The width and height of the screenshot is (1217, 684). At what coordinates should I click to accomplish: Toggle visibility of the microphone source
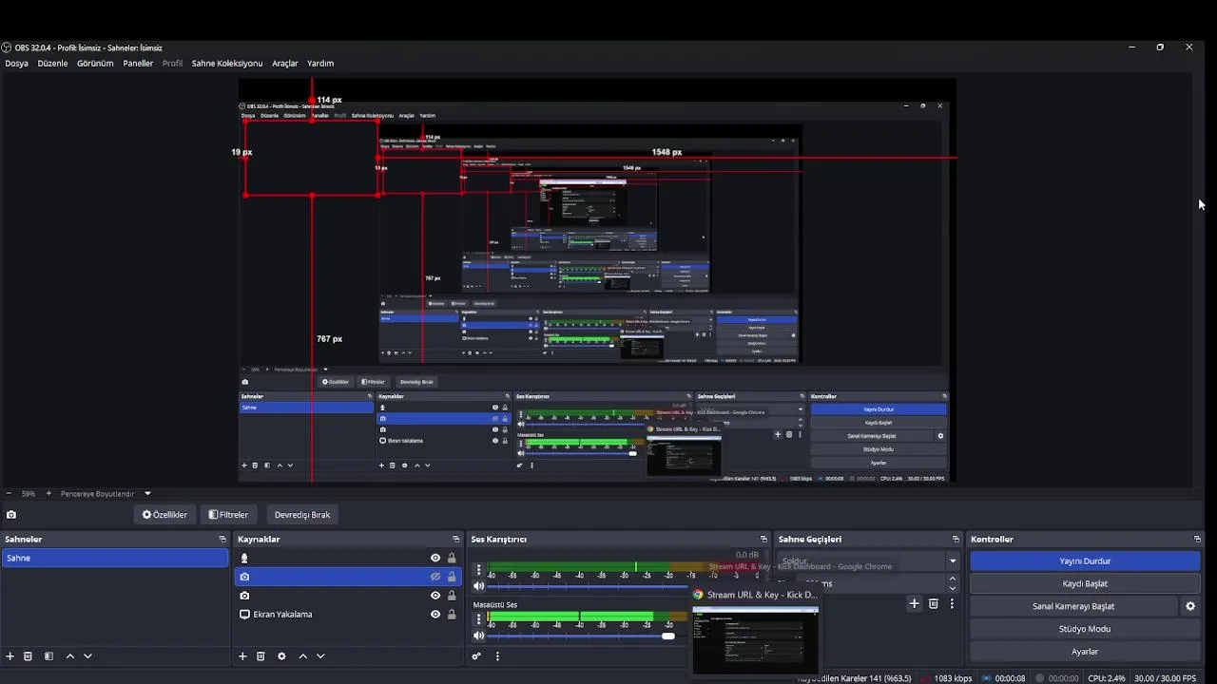click(x=435, y=559)
